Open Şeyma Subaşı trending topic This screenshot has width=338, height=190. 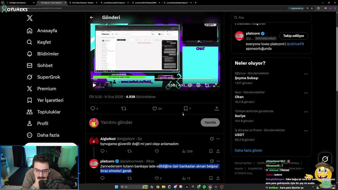[246, 78]
